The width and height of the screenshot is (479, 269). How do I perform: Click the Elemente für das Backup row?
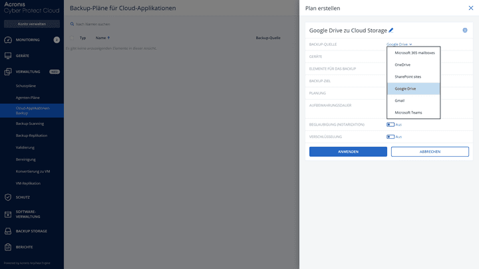click(333, 68)
